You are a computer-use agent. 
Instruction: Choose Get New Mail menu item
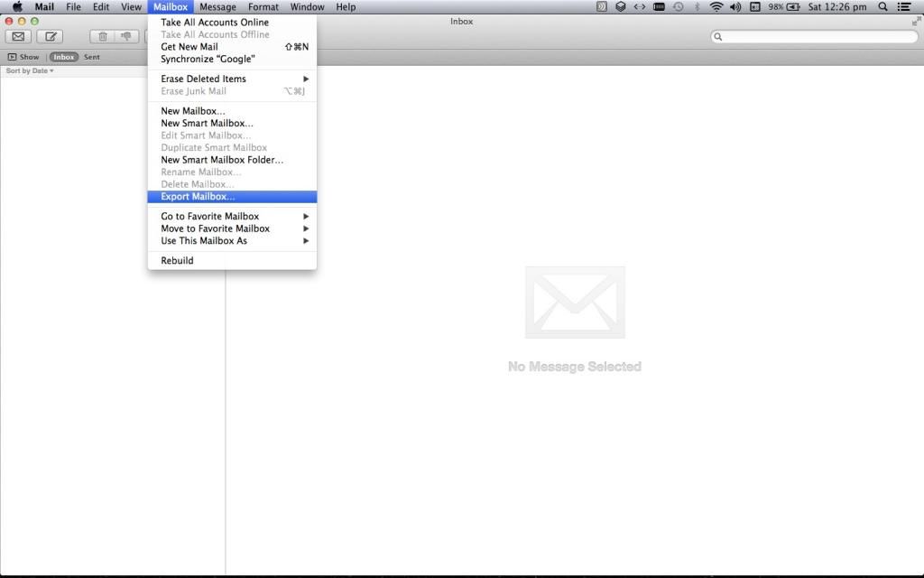pyautogui.click(x=232, y=47)
